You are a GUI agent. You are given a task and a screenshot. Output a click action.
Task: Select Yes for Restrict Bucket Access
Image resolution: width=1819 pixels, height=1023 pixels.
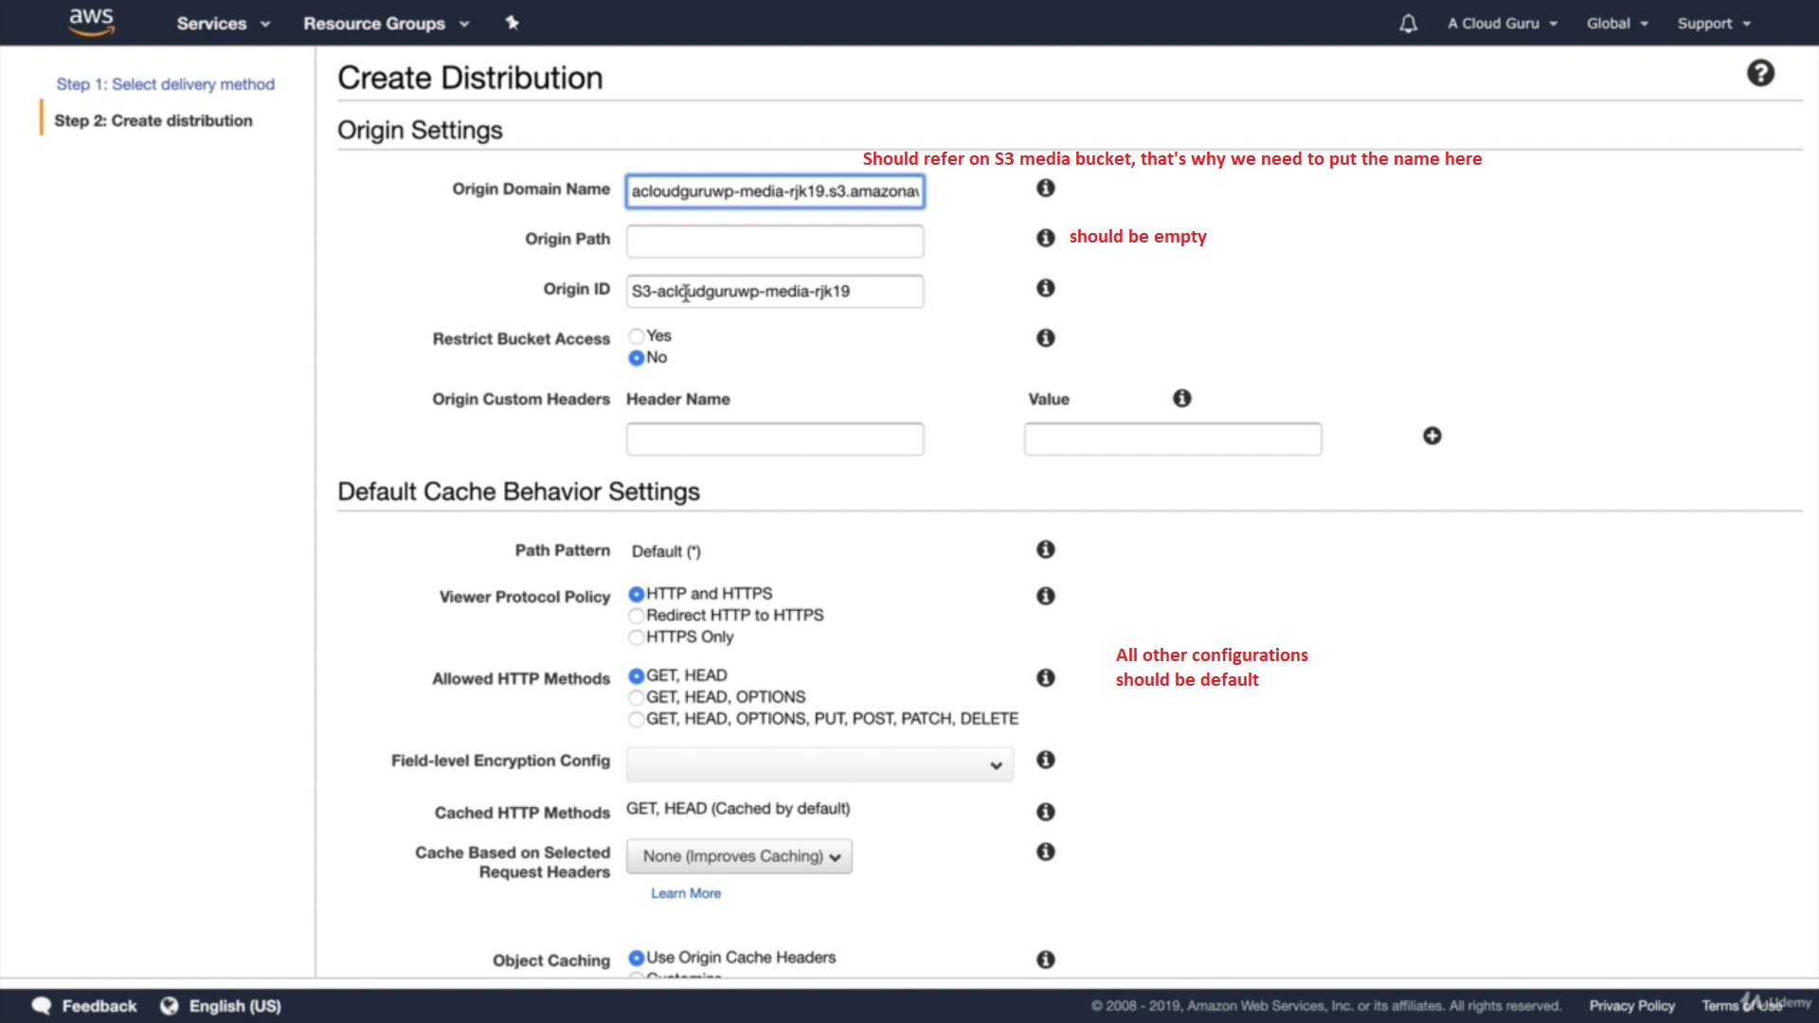point(637,336)
